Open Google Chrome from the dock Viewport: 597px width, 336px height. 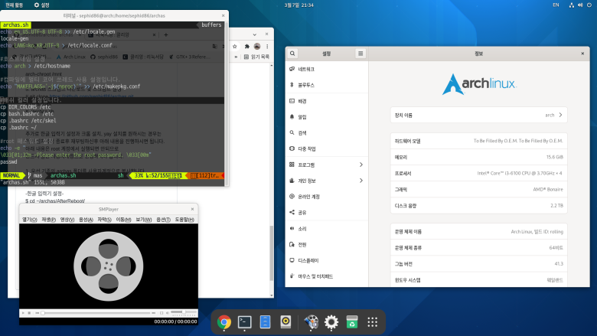click(x=223, y=322)
